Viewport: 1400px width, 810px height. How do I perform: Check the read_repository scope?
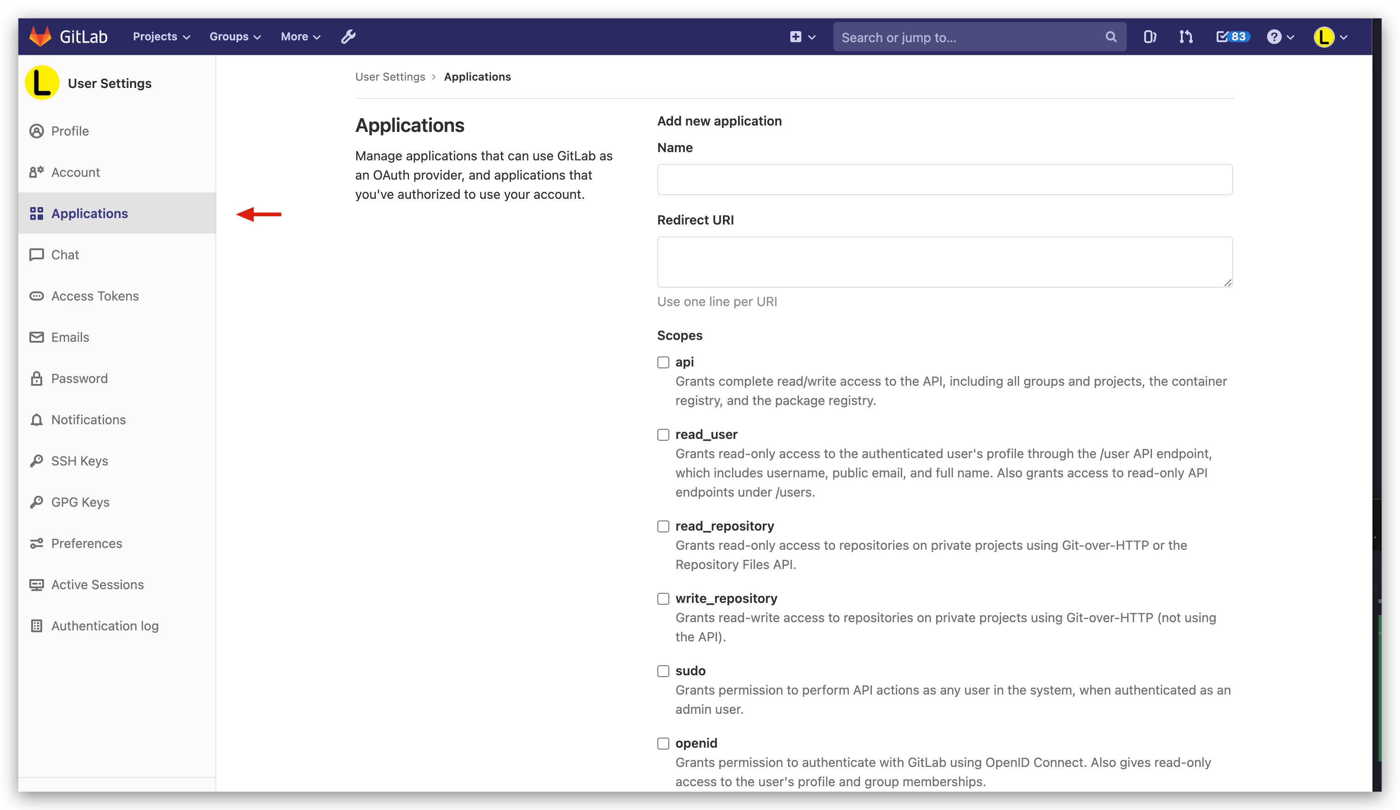(x=663, y=526)
